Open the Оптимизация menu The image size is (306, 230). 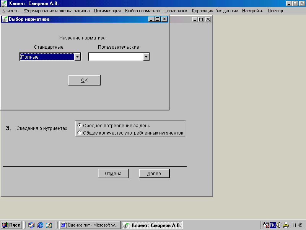107,11
